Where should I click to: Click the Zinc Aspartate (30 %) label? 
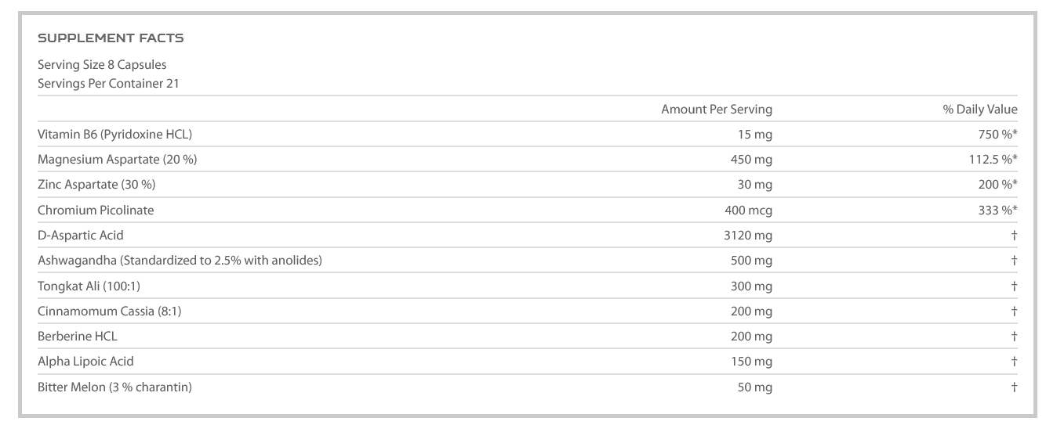point(101,185)
